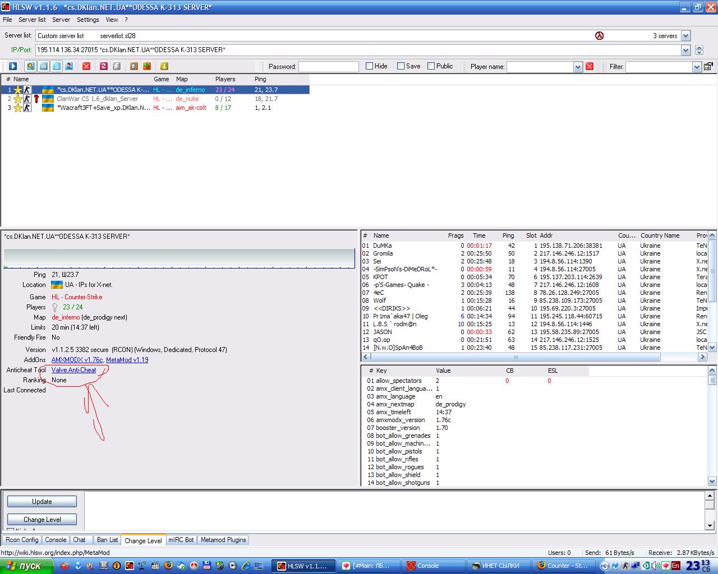Open the Server list menu
718x574 pixels.
[x=32, y=20]
